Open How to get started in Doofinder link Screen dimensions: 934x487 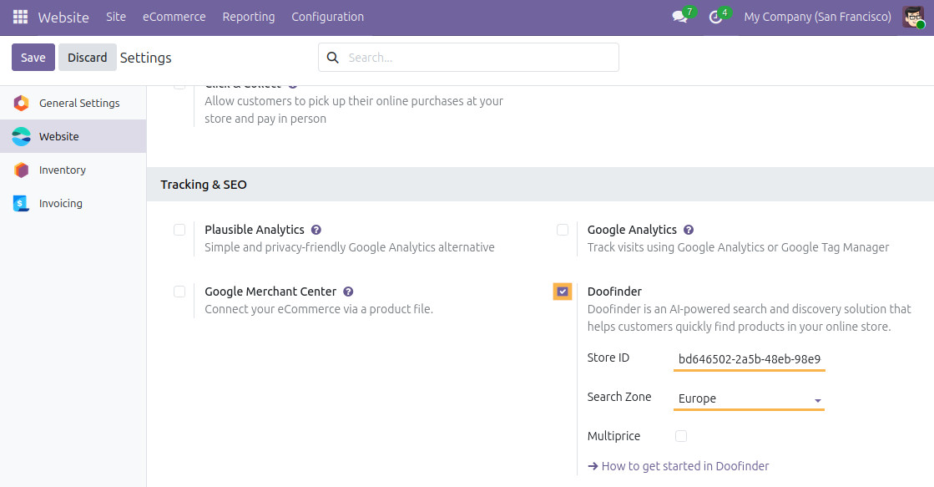pyautogui.click(x=679, y=466)
